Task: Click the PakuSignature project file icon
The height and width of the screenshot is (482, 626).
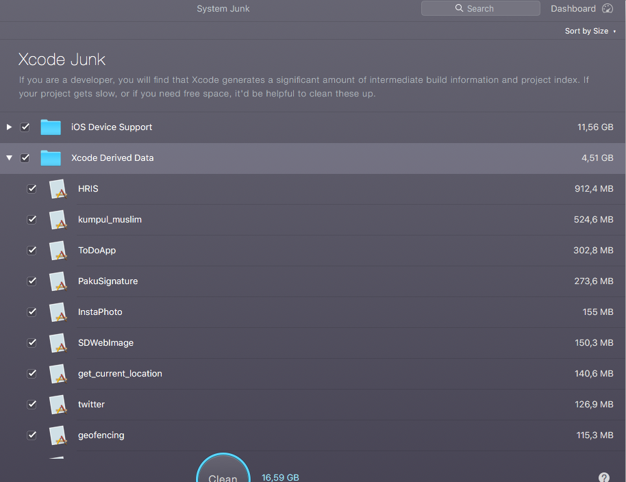Action: [x=58, y=281]
